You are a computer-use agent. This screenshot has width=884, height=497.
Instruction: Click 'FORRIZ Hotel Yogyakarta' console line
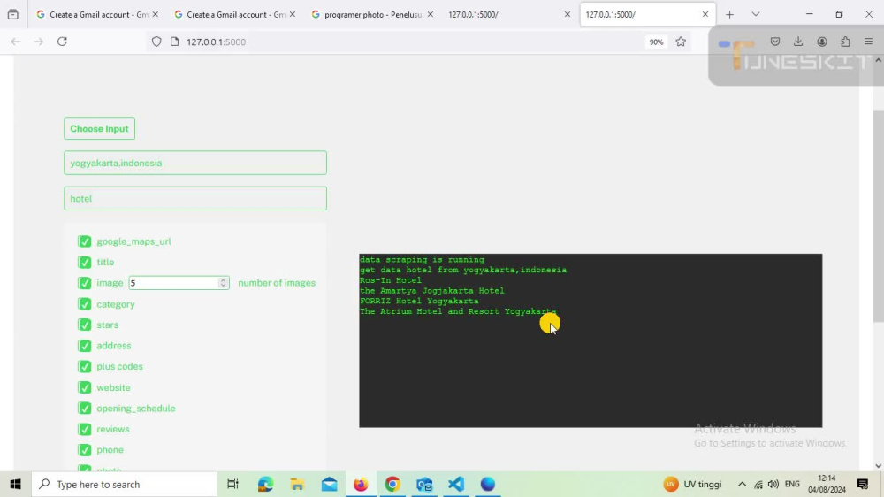[419, 302]
